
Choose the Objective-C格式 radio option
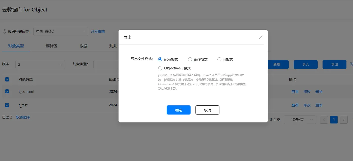tap(160, 68)
